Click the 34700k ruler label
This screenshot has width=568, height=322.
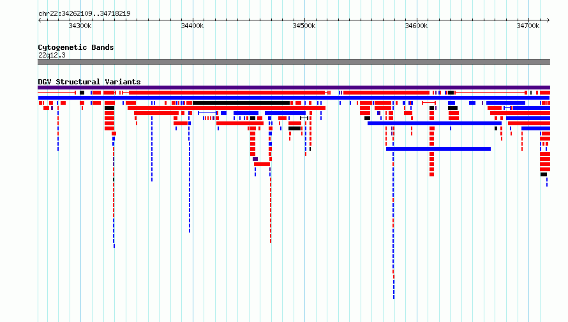pyautogui.click(x=528, y=26)
